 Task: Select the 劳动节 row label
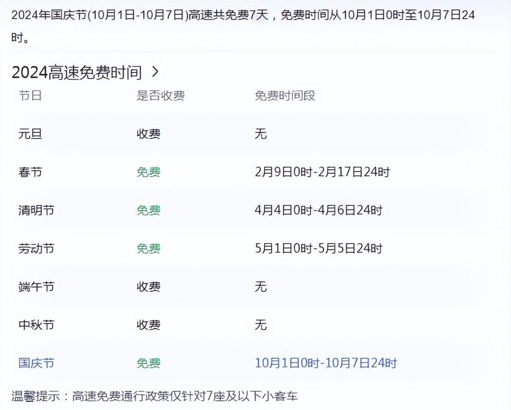click(36, 249)
